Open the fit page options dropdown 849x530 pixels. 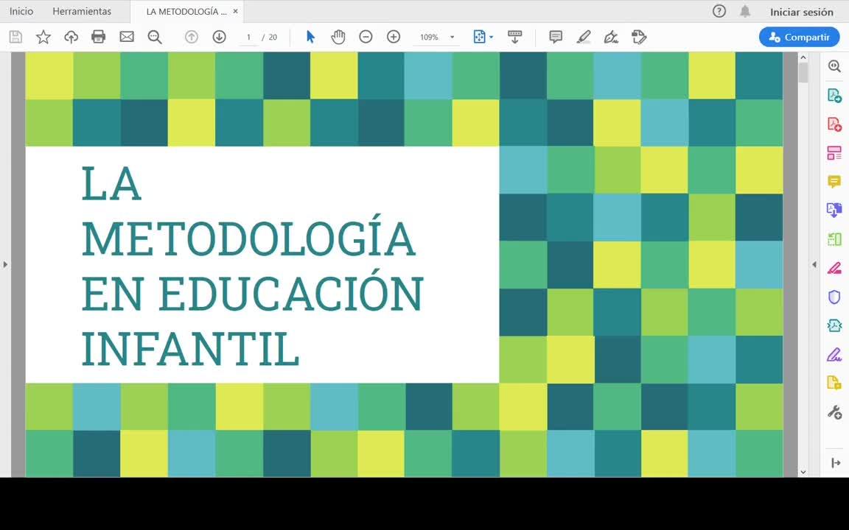483,37
